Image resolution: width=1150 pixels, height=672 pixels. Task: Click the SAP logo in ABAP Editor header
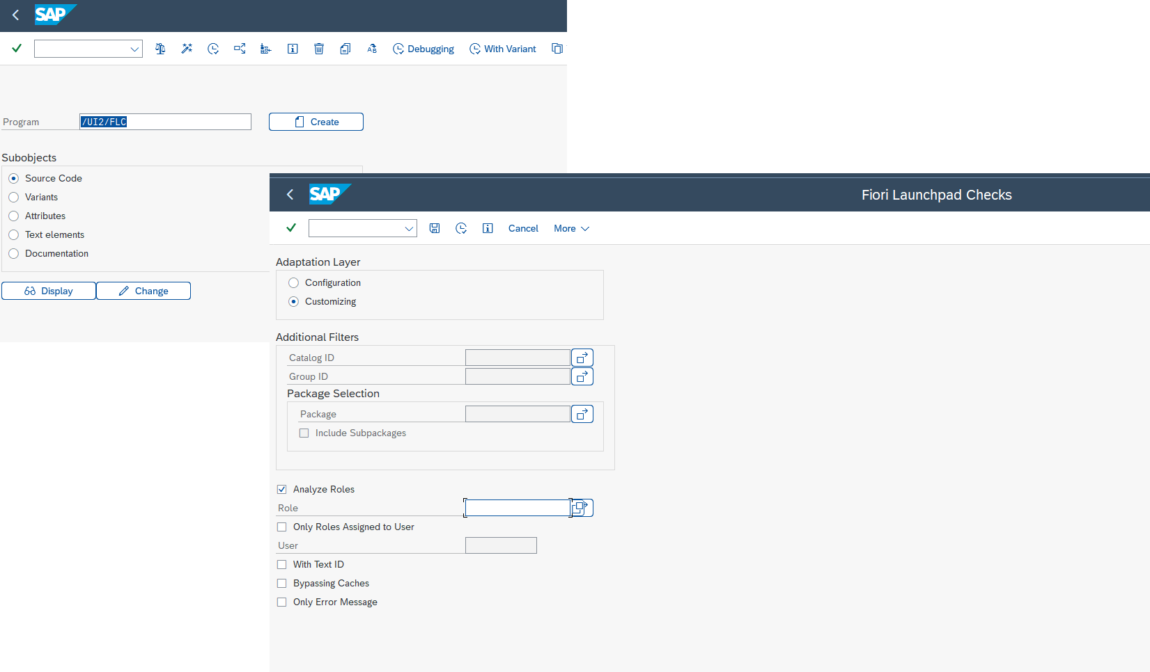point(55,15)
